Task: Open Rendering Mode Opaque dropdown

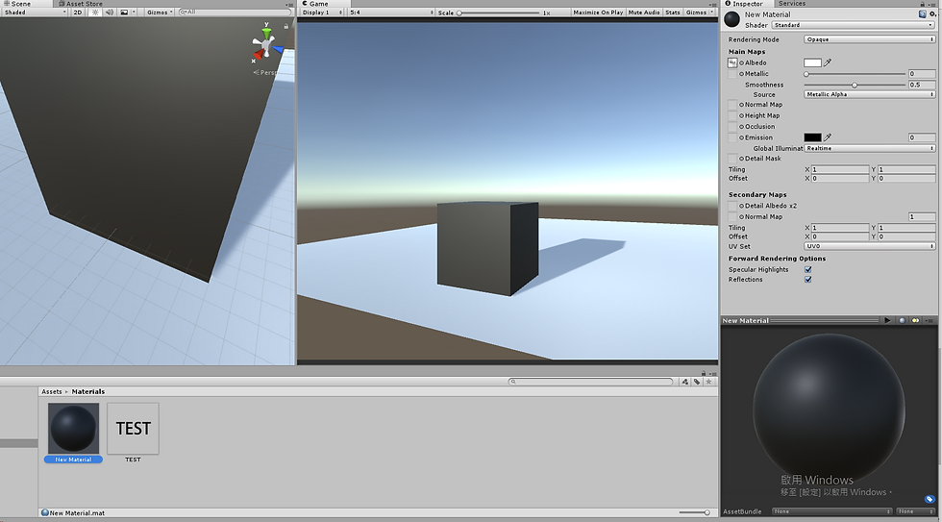Action: point(869,39)
